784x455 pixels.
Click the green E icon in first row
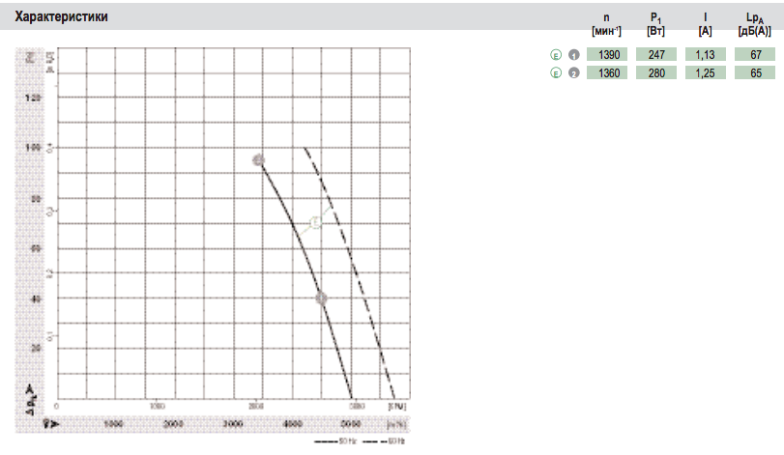coord(555,55)
